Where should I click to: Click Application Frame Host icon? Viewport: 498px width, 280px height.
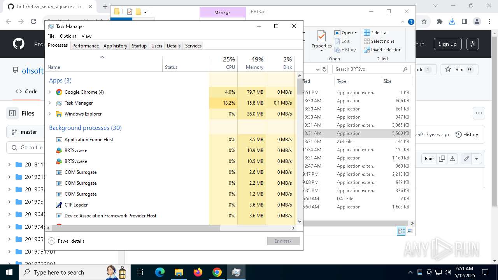point(59,140)
